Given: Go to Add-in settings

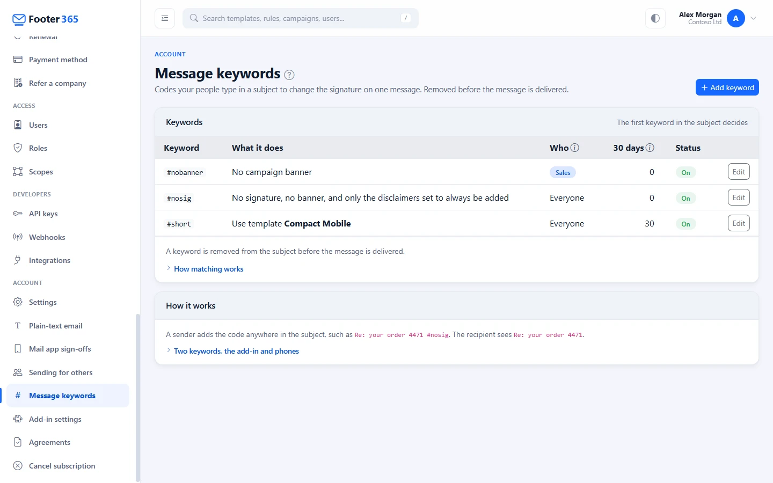Looking at the screenshot, I should click(x=68, y=419).
